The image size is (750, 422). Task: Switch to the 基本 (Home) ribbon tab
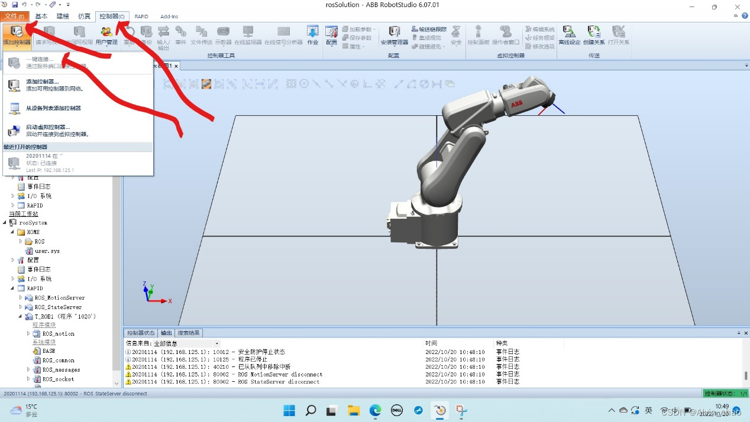[x=41, y=16]
